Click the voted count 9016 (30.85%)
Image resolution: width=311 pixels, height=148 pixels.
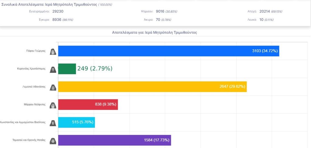(166, 11)
